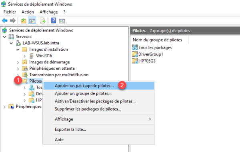240x152 pixels.
Task: Open the Help toolbar icon
Action: coord(54,20)
